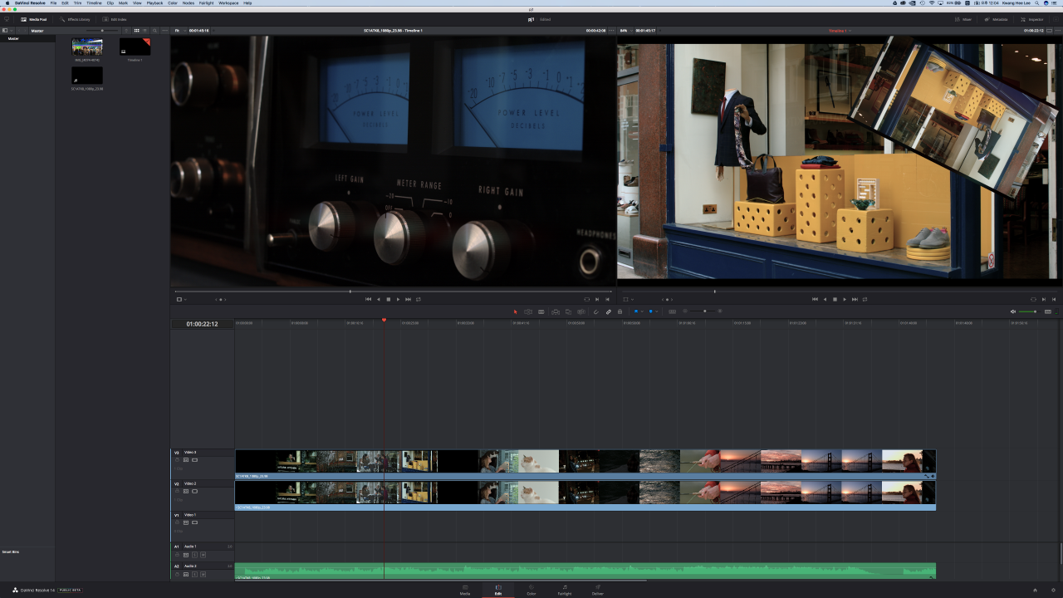This screenshot has height=598, width=1063.
Task: Click the Trim Edit Mode tool
Action: pyautogui.click(x=527, y=311)
